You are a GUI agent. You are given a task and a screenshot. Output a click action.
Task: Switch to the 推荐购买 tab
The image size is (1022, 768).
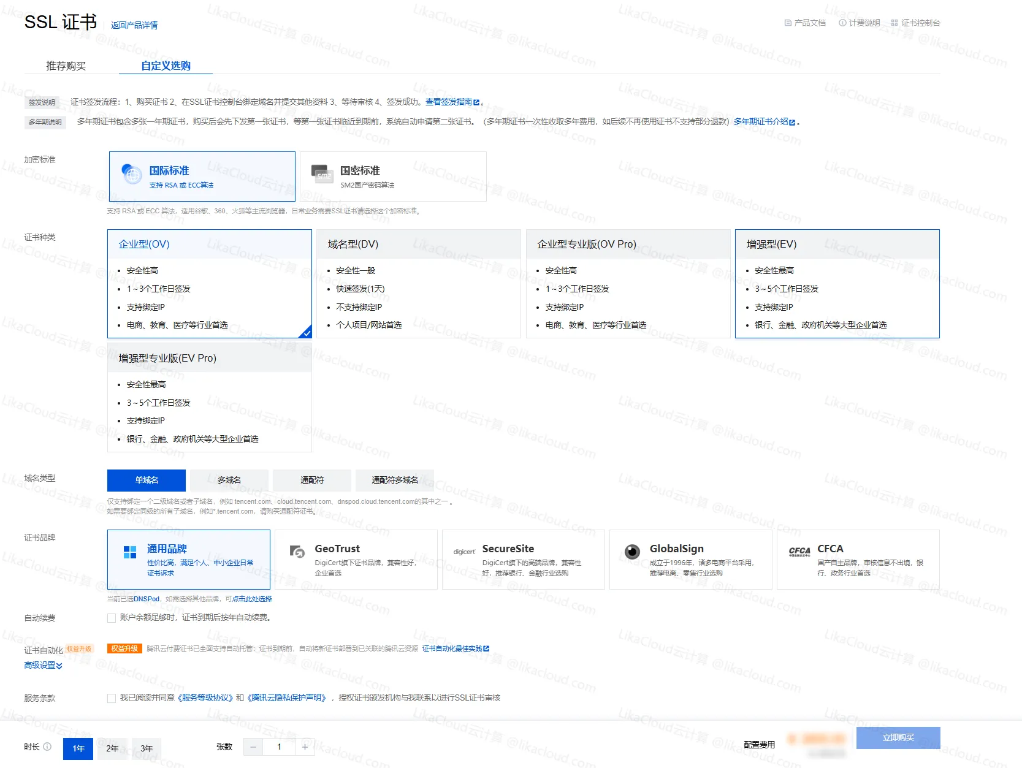[66, 66]
